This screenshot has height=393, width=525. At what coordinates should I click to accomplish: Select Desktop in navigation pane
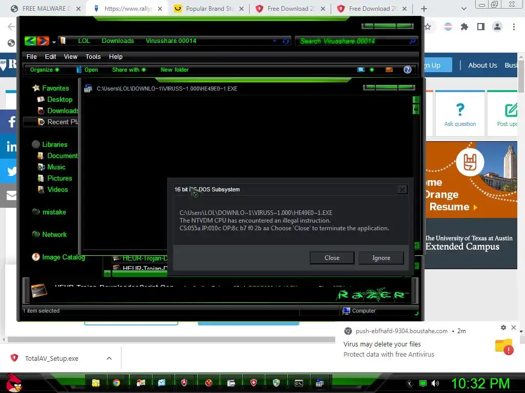pyautogui.click(x=55, y=99)
